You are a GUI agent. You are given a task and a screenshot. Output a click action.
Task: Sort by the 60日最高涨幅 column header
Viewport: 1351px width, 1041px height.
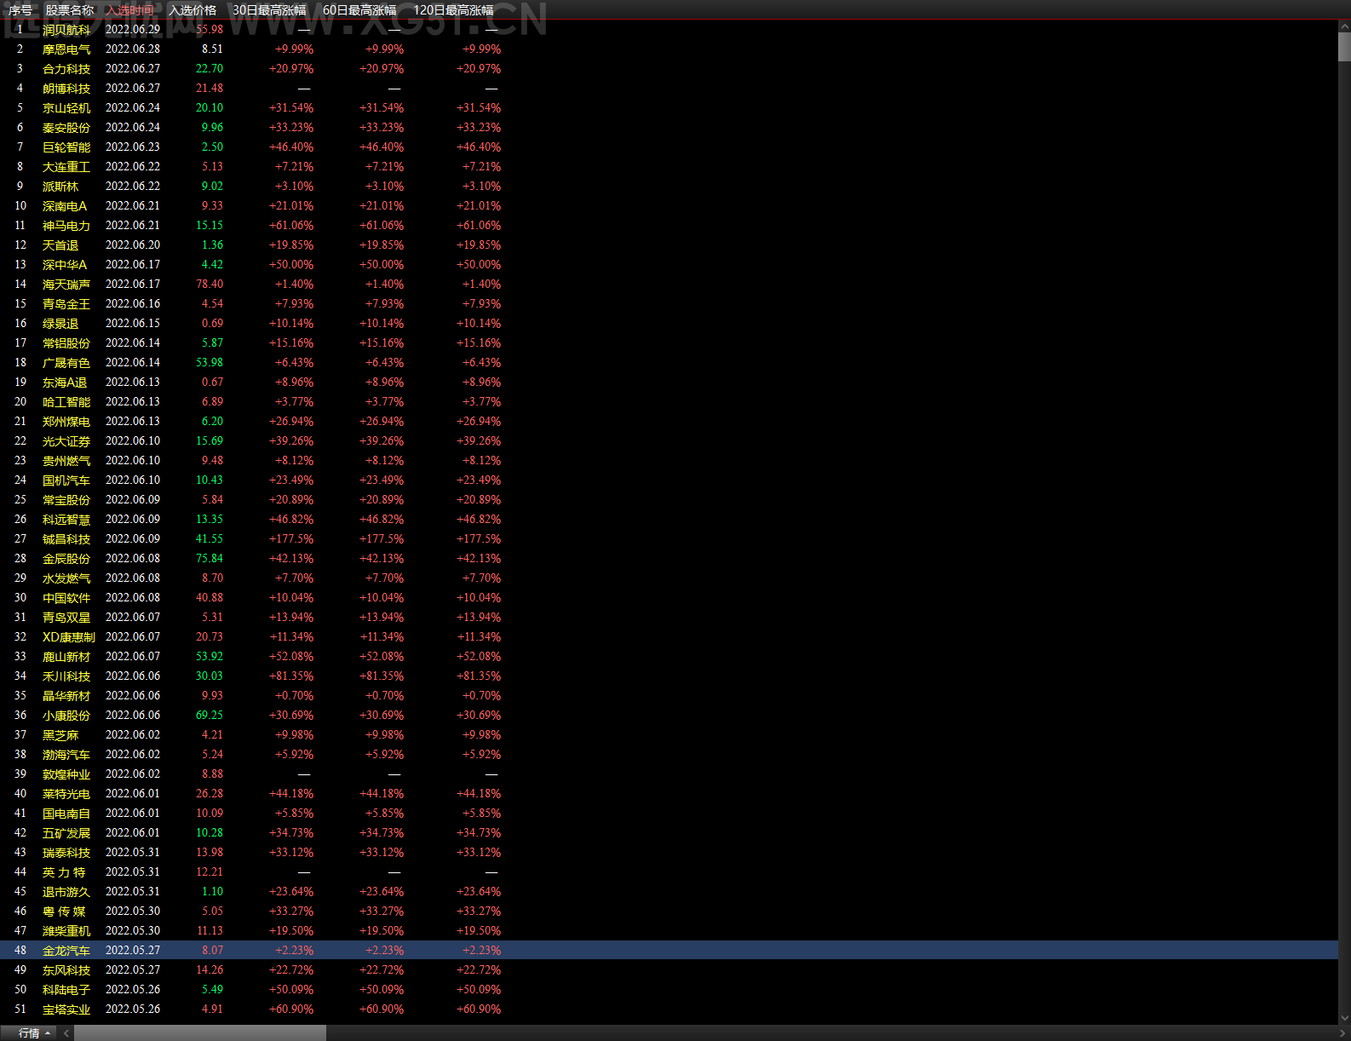[359, 10]
